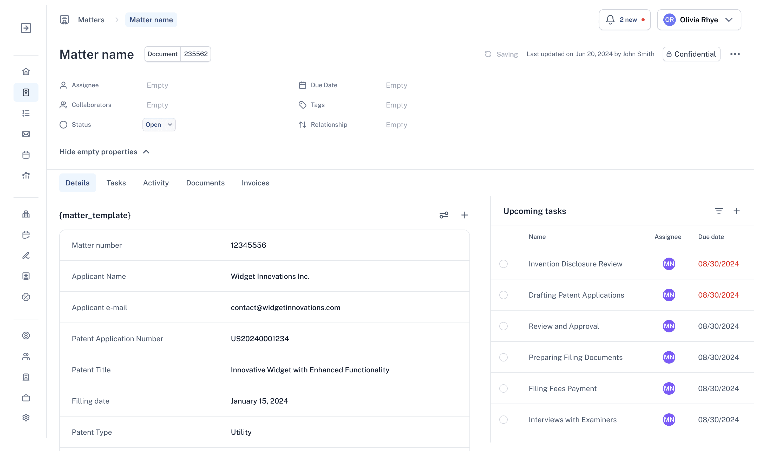
Task: Click the Open status button
Action: point(153,125)
